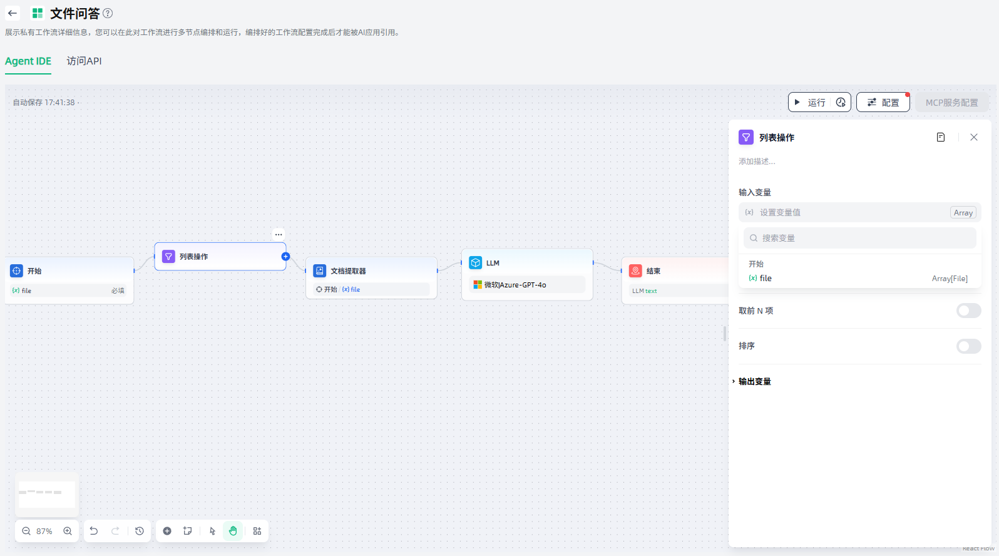Switch to the 访问API tab
Viewport: 999px width, 556px height.
84,61
